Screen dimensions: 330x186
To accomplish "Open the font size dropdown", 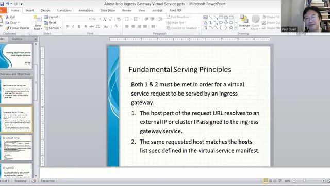I will 100,19.
